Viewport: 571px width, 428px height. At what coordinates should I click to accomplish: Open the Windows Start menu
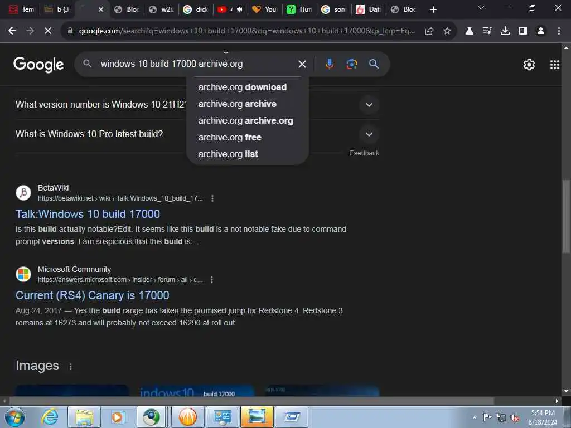tap(15, 417)
